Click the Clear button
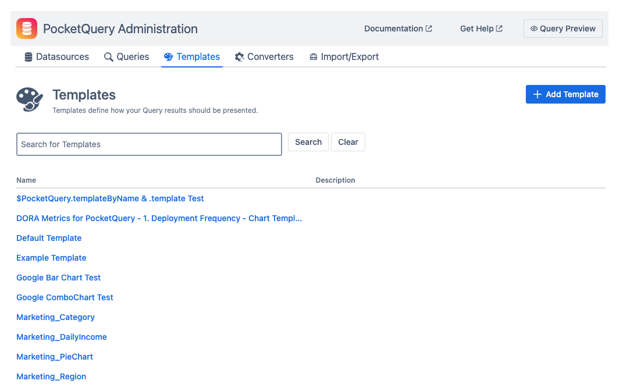This screenshot has height=391, width=623. [348, 141]
